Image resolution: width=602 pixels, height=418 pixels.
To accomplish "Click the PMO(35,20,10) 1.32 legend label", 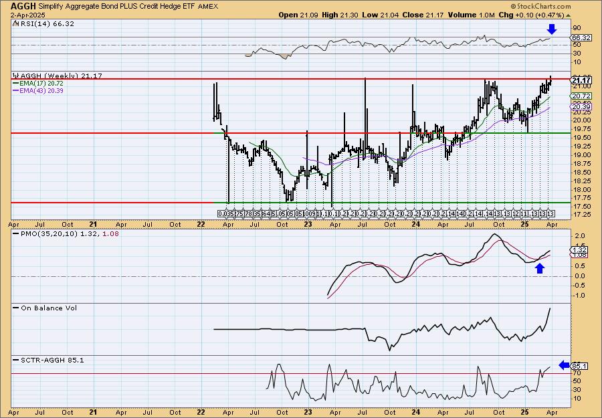I will tap(60, 233).
